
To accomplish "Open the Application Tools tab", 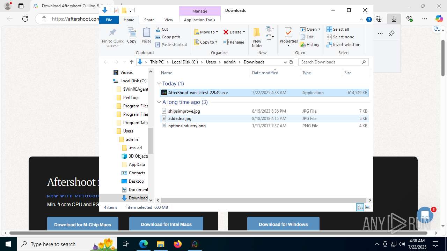I will point(199,20).
